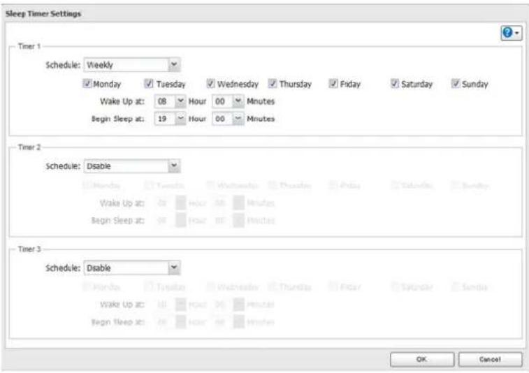Viewport: 529px width, 373px height.
Task: Click the Schedule label in Timer 2
Action: [63, 166]
